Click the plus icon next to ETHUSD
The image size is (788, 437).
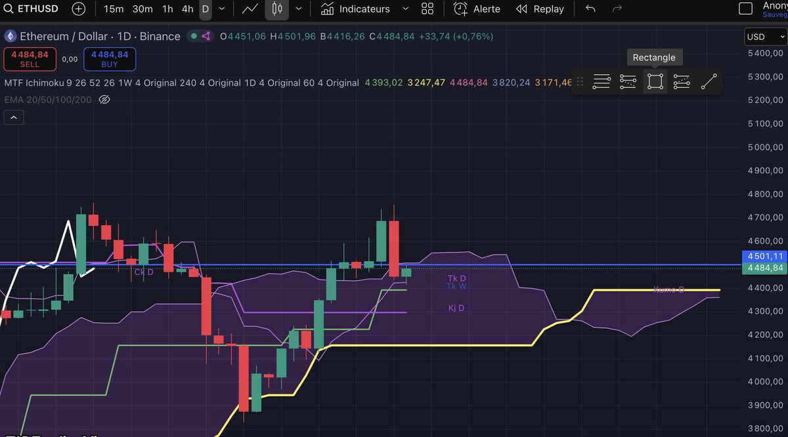(78, 9)
